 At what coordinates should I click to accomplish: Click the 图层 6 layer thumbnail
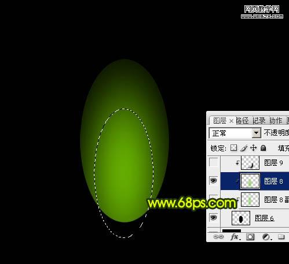tap(241, 218)
